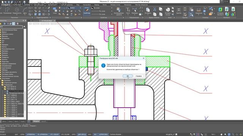
Task: Switch to the Модель layout tab
Action: pyautogui.click(x=36, y=122)
